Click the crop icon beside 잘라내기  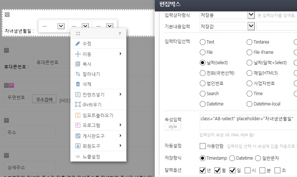pos(78,74)
